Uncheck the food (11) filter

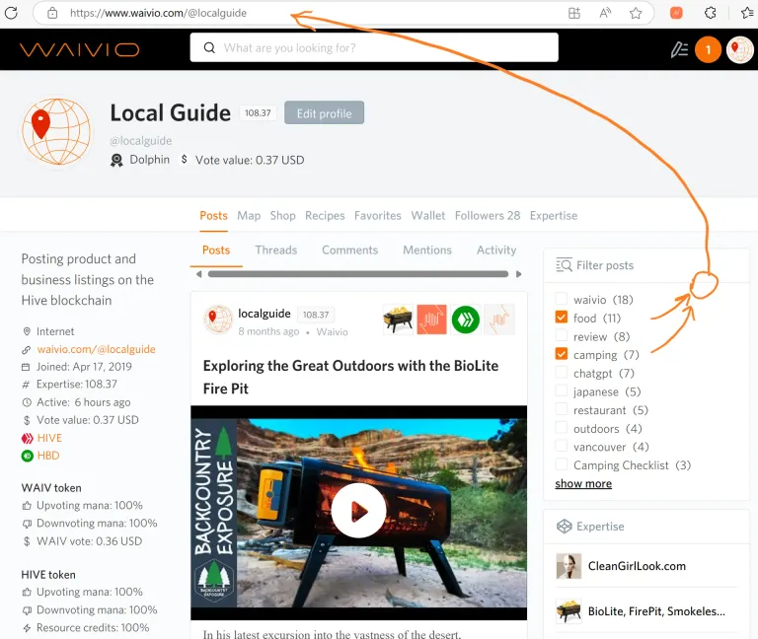tap(562, 318)
